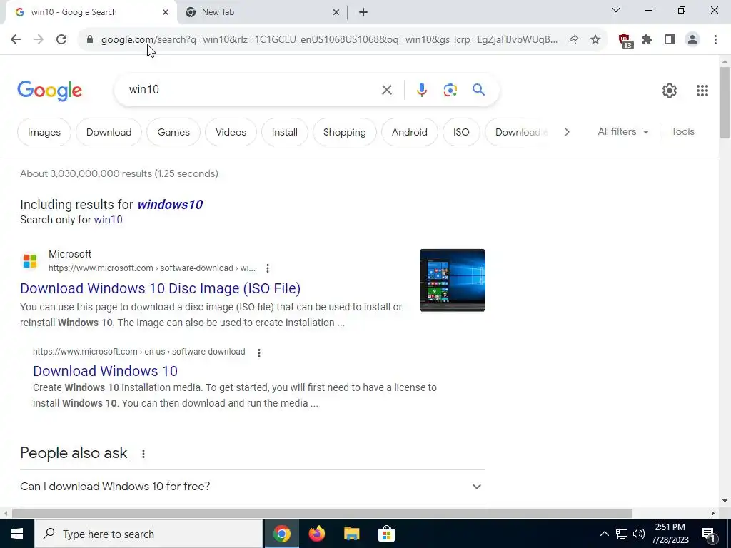Open the network tray icon
Image resolution: width=731 pixels, height=548 pixels.
tap(622, 534)
